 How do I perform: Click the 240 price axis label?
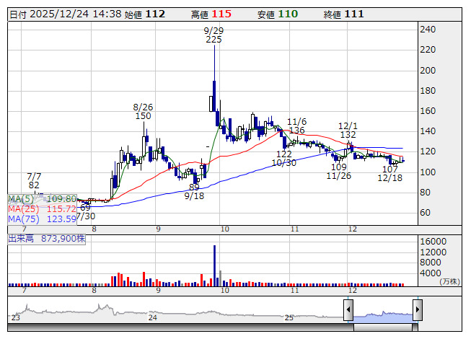[x=428, y=30]
